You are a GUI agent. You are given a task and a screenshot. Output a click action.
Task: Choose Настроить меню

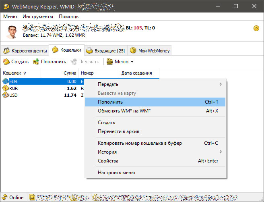(x=155, y=173)
